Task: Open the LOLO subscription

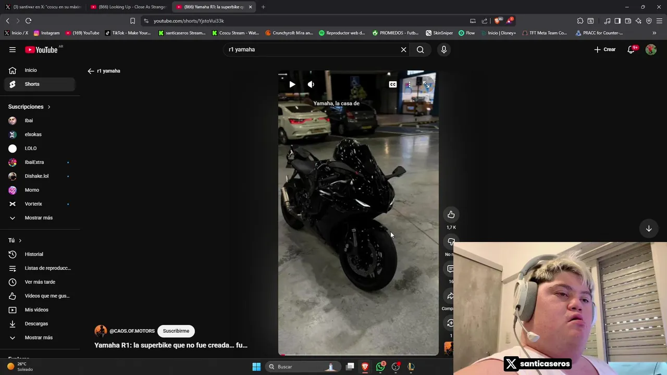Action: pos(40,148)
